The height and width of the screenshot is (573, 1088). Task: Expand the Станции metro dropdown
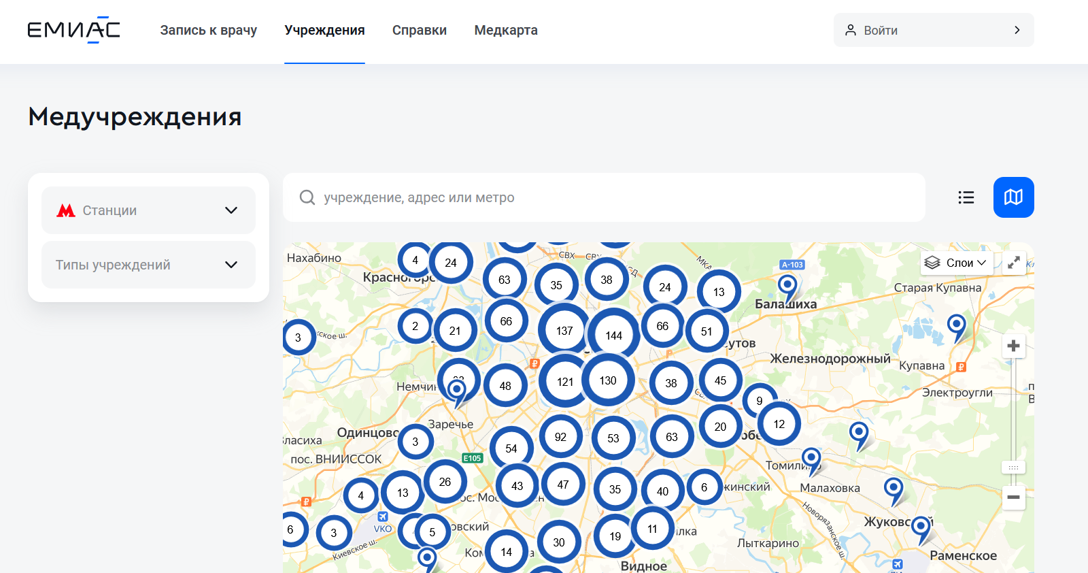(148, 210)
